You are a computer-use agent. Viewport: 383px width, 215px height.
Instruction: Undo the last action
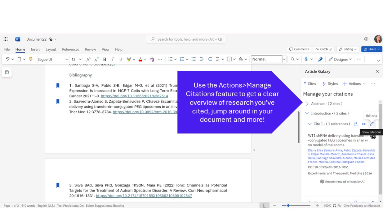[x=8, y=59]
